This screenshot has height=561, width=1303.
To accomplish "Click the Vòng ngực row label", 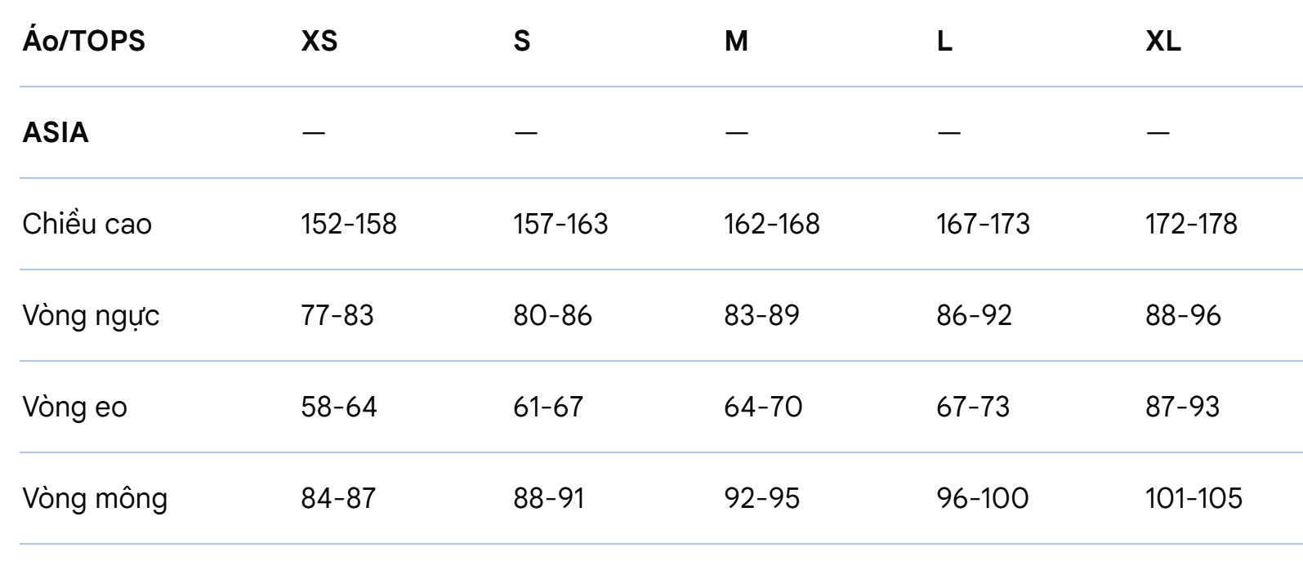I will (x=91, y=316).
